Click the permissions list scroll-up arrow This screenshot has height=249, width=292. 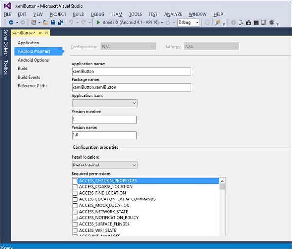point(222,181)
